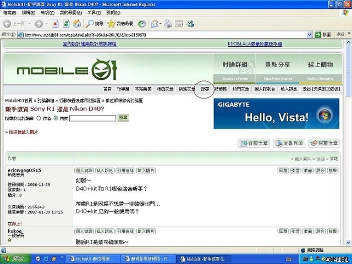The width and height of the screenshot is (352, 264).
Task: Expand hidden quick launch icons chevron
Action: tap(62, 257)
